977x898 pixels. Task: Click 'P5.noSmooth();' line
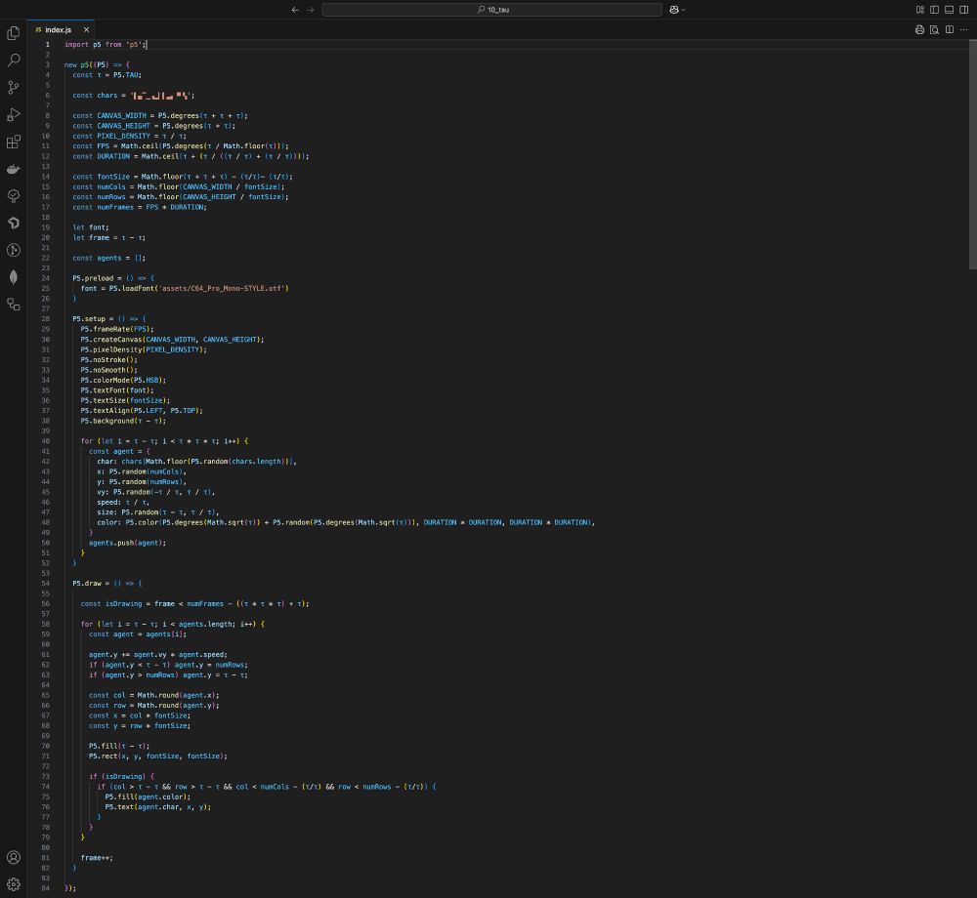[109, 370]
